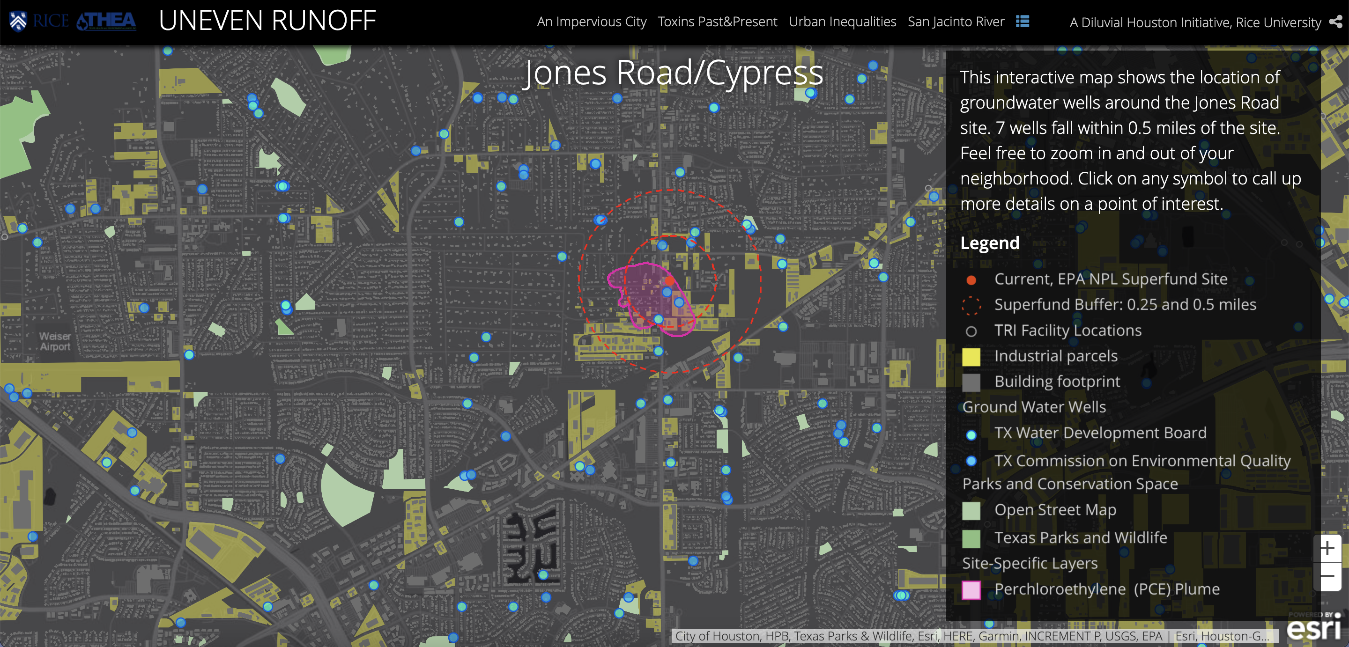Screen dimensions: 1349x647
Task: Switch to Toxins Past&Present tab
Action: tap(717, 22)
